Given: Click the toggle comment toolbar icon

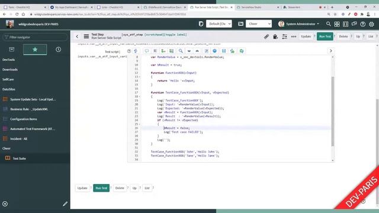Looking at the screenshot, I should (147, 51).
